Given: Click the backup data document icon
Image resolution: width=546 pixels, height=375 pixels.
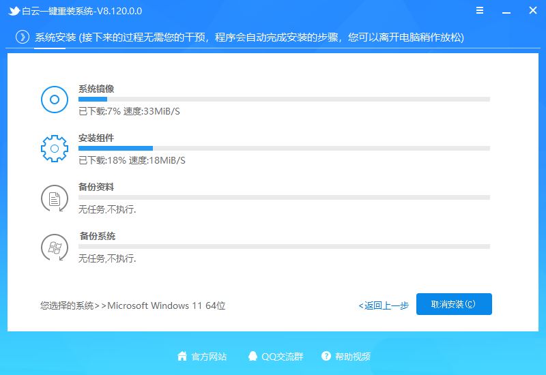Looking at the screenshot, I should [55, 198].
